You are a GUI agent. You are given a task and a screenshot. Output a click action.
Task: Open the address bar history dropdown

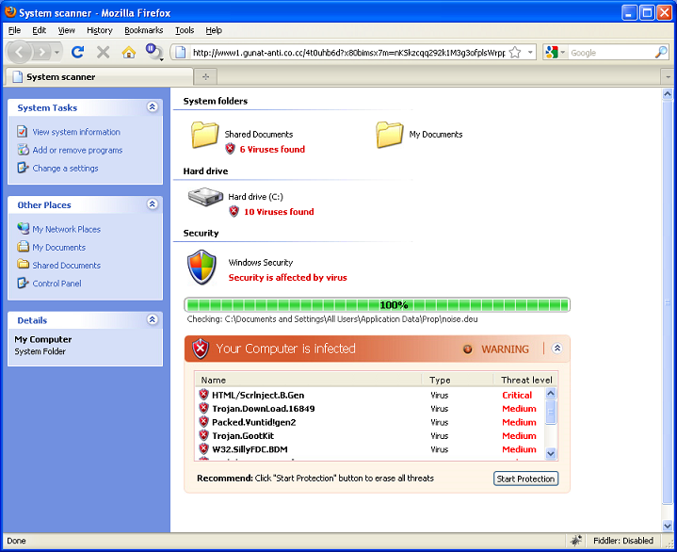531,53
